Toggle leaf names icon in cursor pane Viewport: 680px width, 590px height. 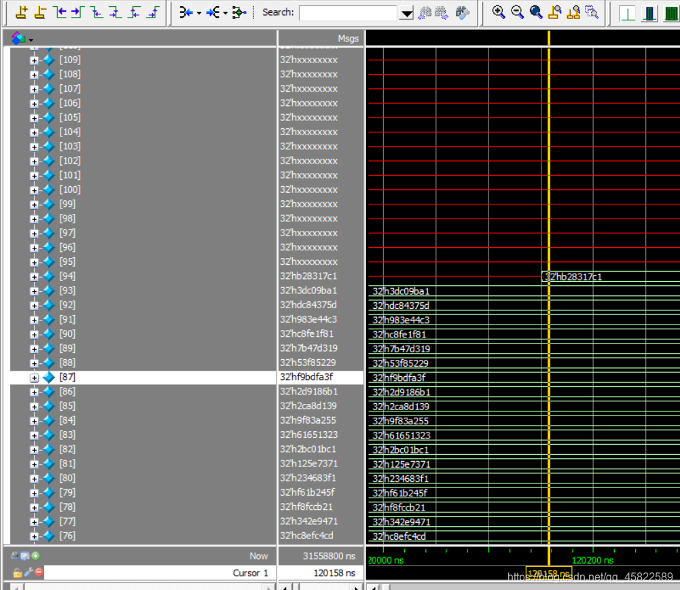click(15, 555)
